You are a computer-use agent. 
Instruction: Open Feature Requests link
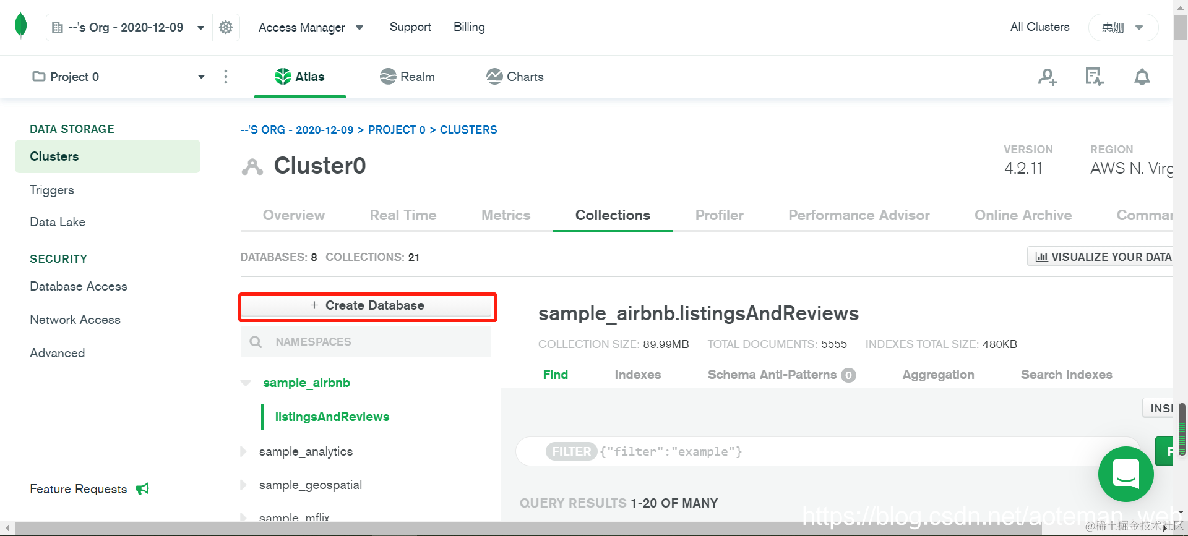click(79, 489)
